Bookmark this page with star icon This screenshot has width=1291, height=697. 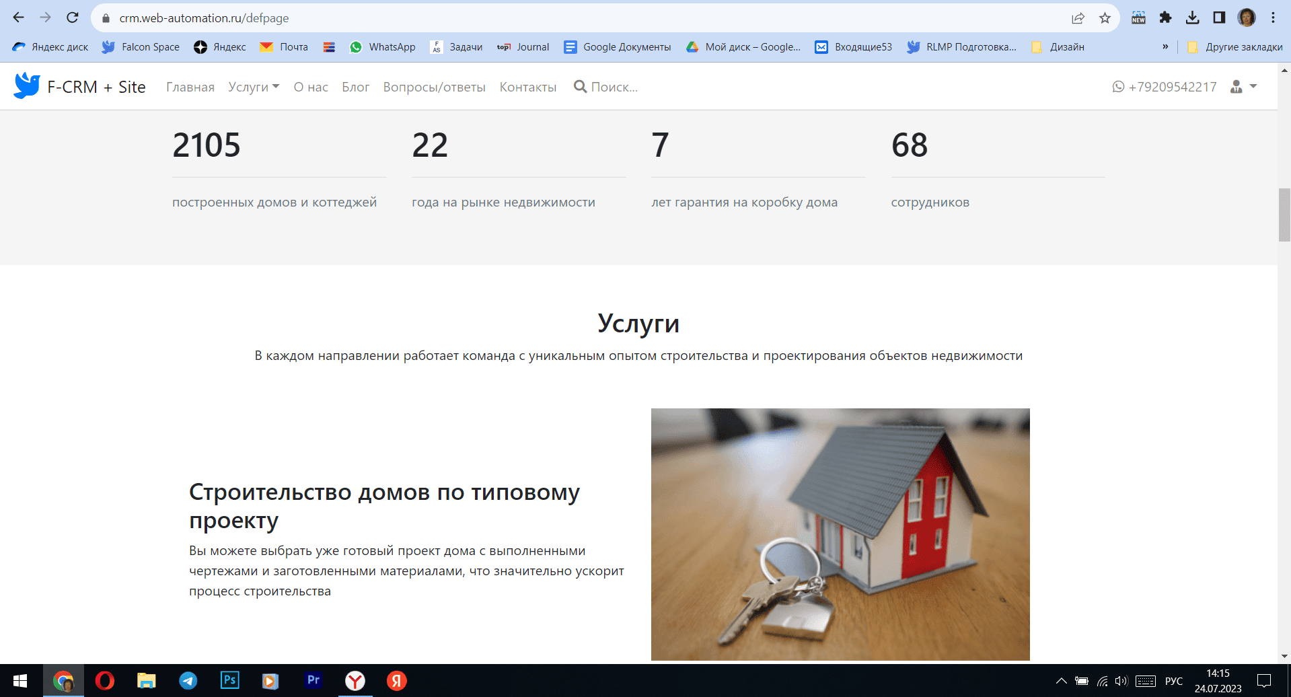pyautogui.click(x=1105, y=18)
